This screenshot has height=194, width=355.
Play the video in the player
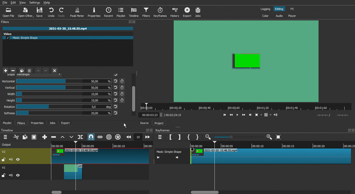[237, 115]
